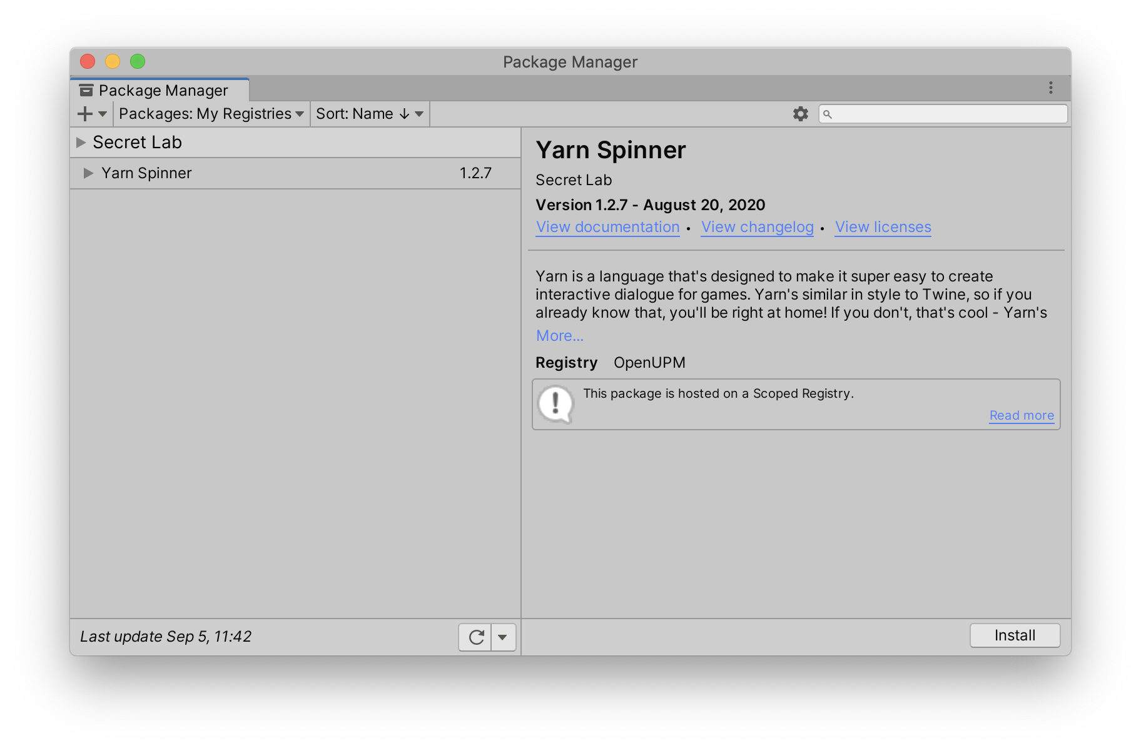This screenshot has width=1141, height=748.
Task: Expand Yarn Spinner package versions
Action: click(88, 173)
